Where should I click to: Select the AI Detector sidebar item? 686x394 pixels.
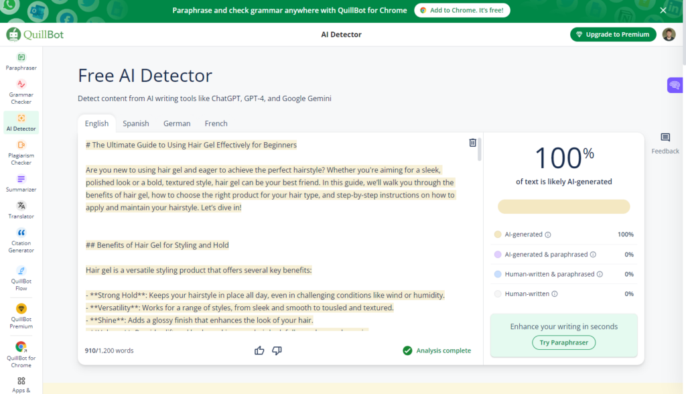21,122
